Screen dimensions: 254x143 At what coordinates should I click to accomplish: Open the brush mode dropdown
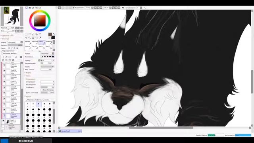click(47, 53)
